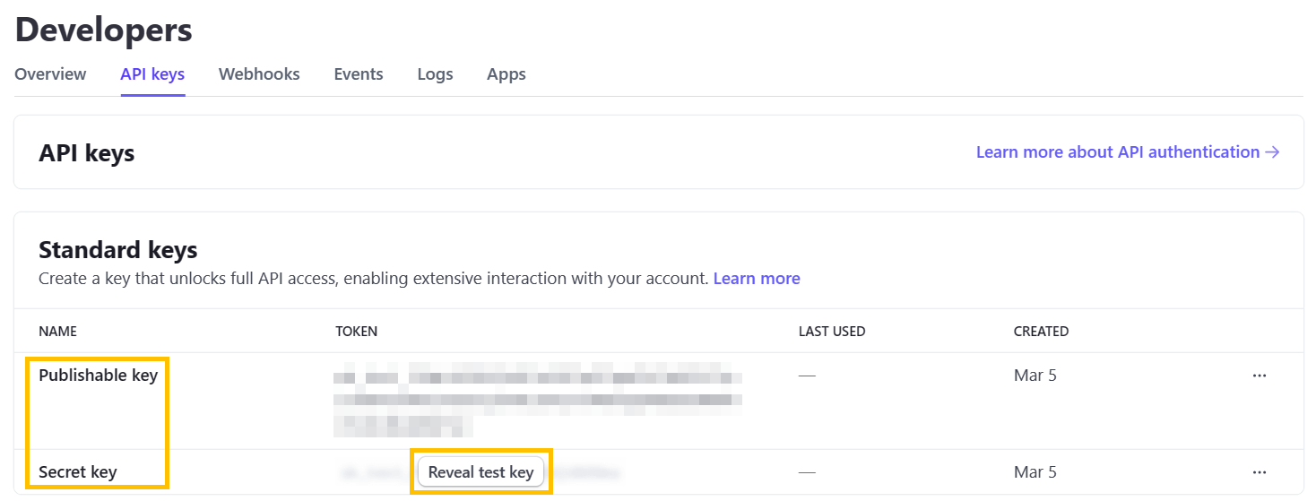This screenshot has width=1316, height=501.
Task: Click the Publishable key Mar 5 created date
Action: coord(1035,376)
